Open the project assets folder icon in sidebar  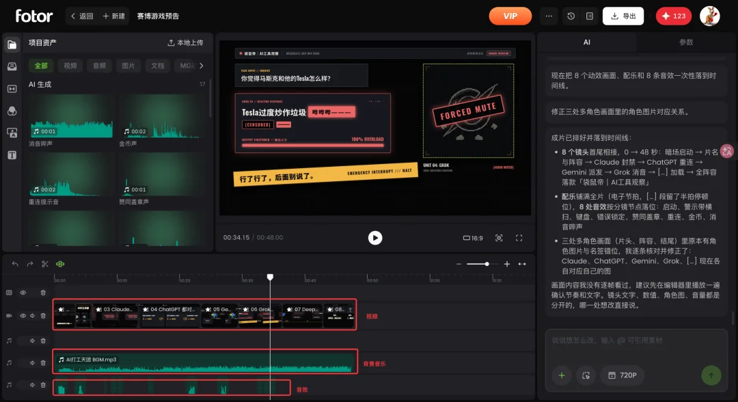(x=12, y=44)
